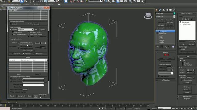Screen dimensions: 197x110
Task: Click the Element Background color swatch
Action: 25,90
